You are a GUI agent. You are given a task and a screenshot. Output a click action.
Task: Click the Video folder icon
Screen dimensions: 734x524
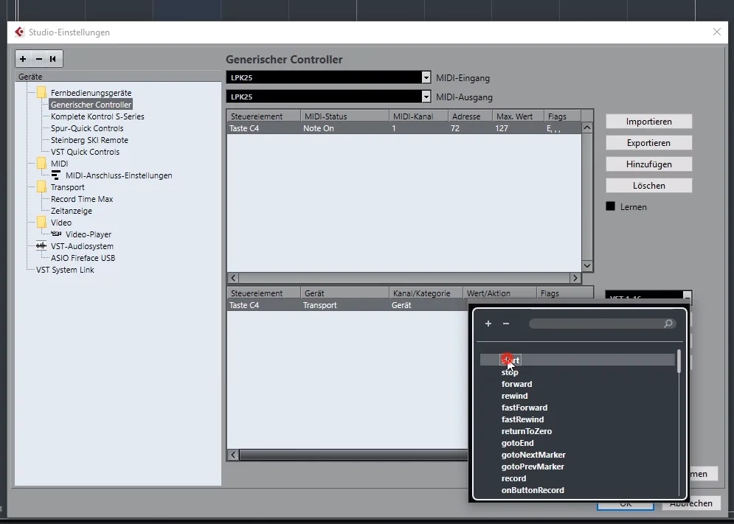click(x=41, y=222)
